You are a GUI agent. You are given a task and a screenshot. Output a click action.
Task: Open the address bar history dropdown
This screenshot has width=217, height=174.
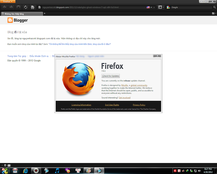coord(154,7)
